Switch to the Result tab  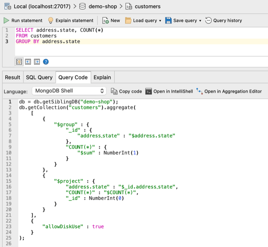(13, 77)
